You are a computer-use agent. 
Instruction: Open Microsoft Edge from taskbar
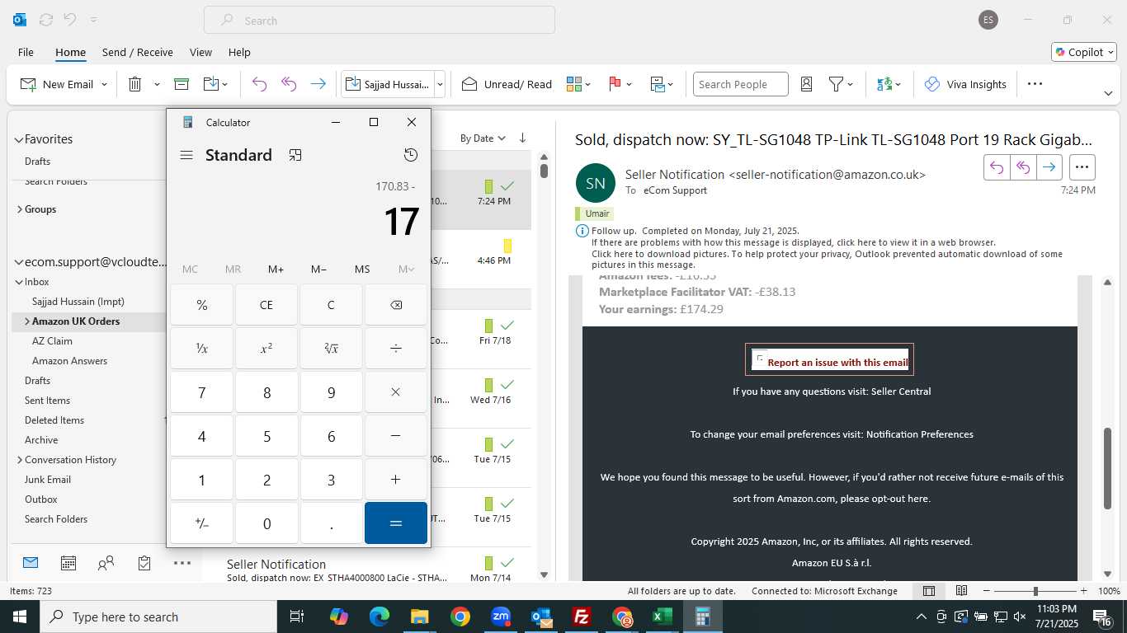coord(379,617)
